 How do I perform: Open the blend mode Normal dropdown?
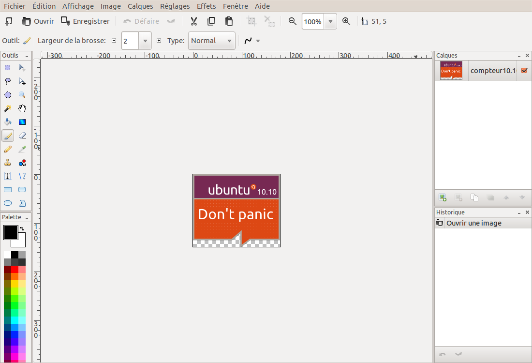click(x=228, y=41)
